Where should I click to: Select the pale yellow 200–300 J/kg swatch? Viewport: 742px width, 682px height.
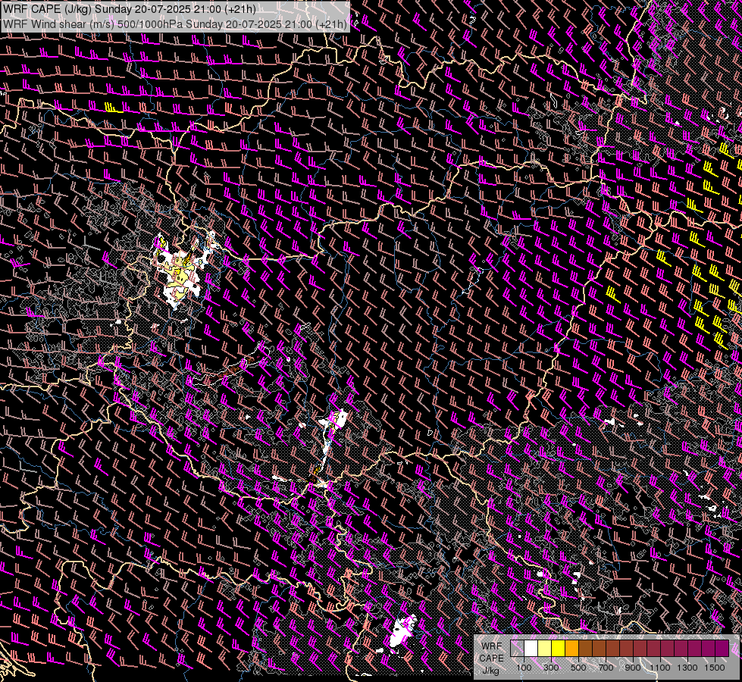(x=545, y=648)
